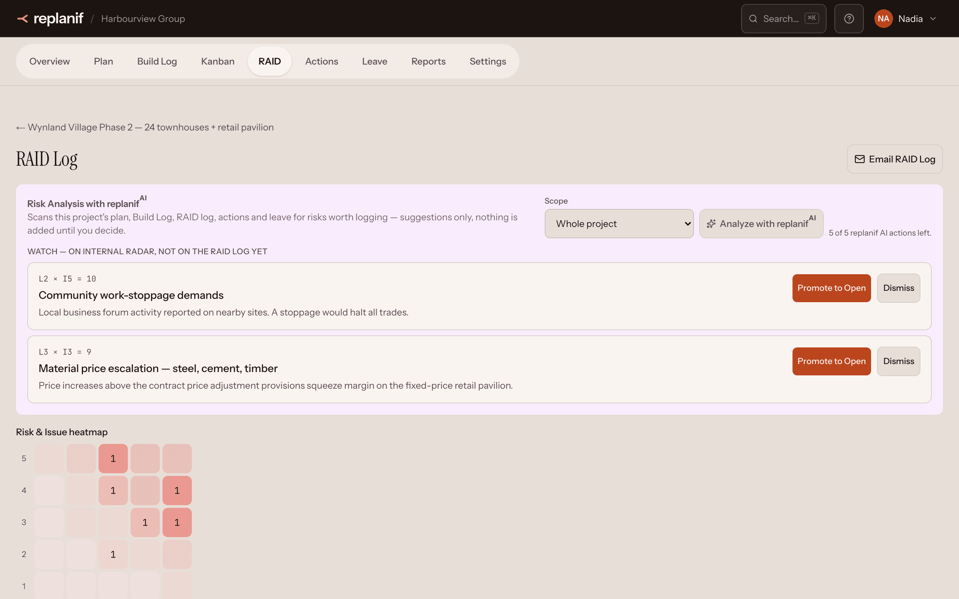Image resolution: width=959 pixels, height=599 pixels.
Task: Click the sparkle icon on Analyze with replanif
Action: tap(711, 224)
